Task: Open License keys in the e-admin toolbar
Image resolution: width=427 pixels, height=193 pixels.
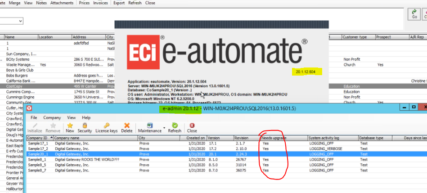Action: (x=107, y=128)
